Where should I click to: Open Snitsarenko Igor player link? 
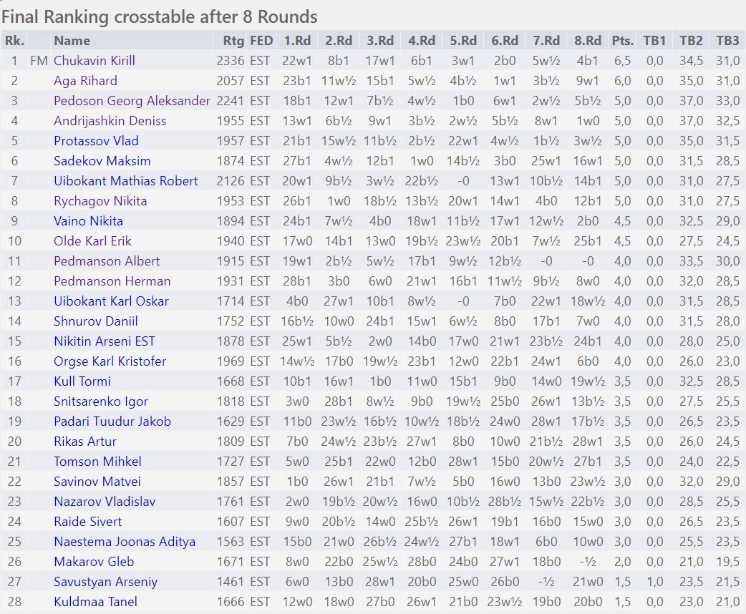[x=101, y=401]
